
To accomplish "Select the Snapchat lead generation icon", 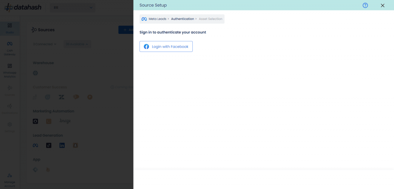I will tap(75, 145).
